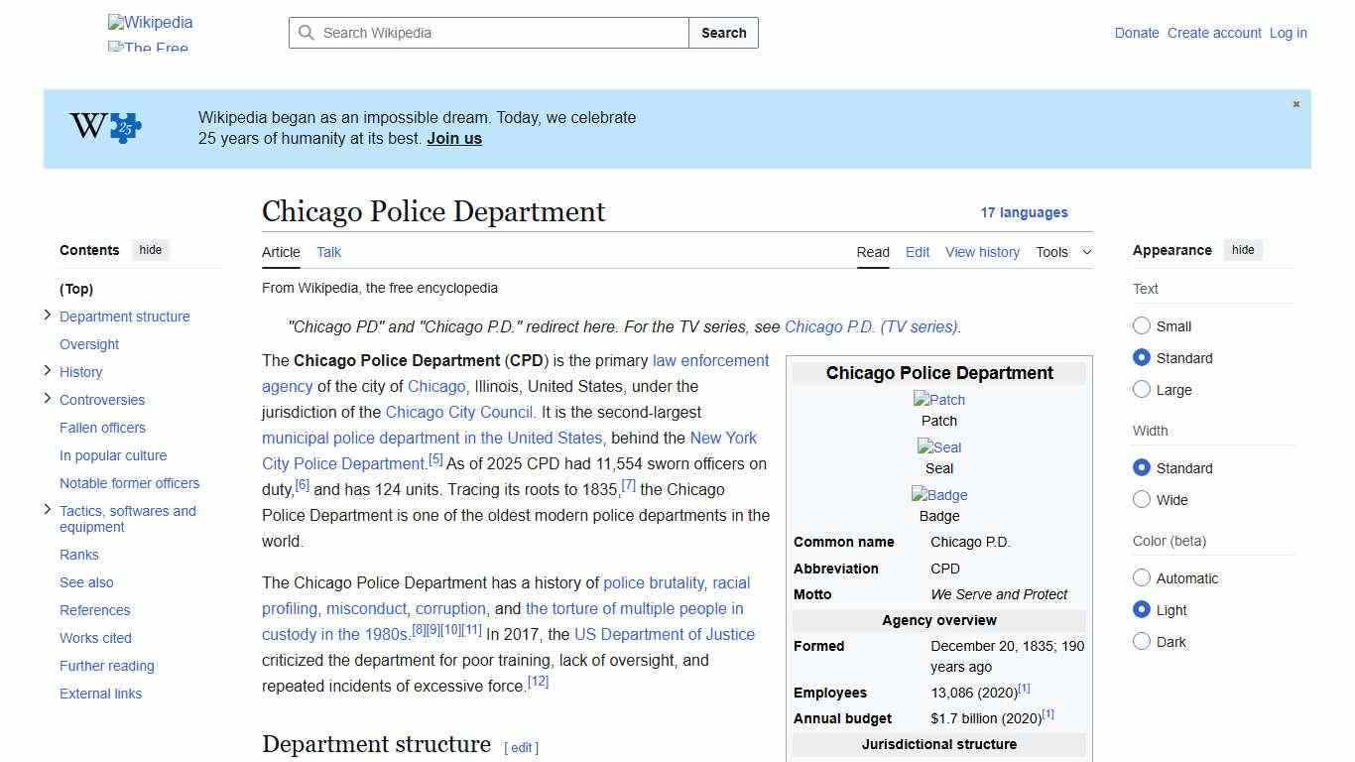Image resolution: width=1355 pixels, height=762 pixels.
Task: Click the 17 languages link
Action: 1024,212
